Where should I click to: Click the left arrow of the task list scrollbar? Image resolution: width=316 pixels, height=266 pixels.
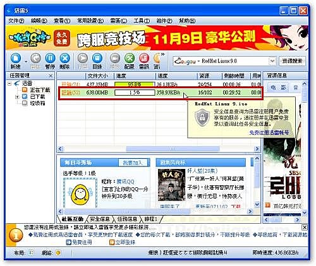[61, 149]
